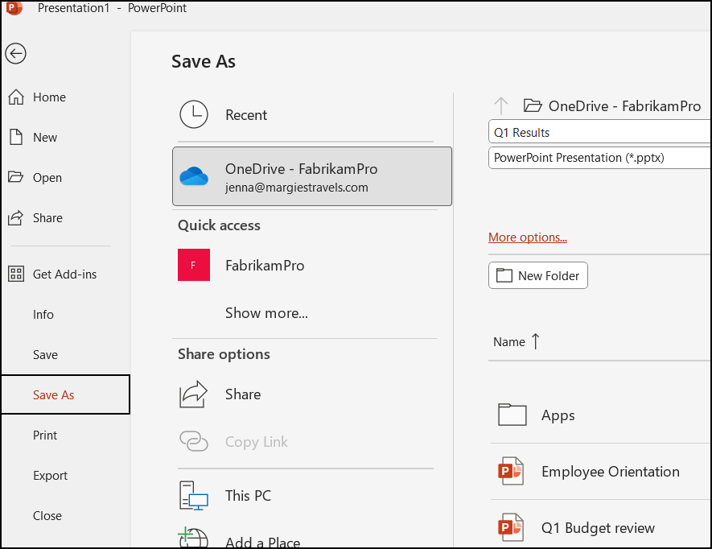This screenshot has height=549, width=712.
Task: Click the back arrow to exit Save As
Action: (15, 54)
